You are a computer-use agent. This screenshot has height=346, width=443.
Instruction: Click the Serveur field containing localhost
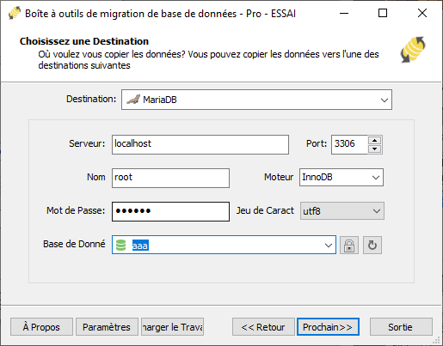pyautogui.click(x=200, y=144)
